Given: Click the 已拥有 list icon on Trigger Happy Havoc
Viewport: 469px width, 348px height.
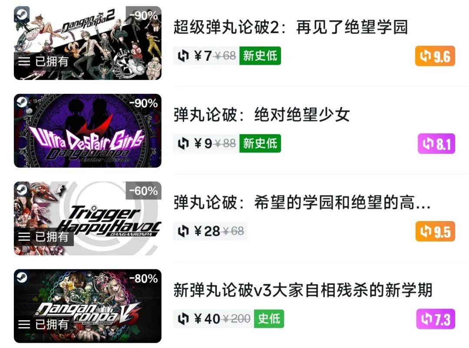Looking at the screenshot, I should click(x=24, y=237).
